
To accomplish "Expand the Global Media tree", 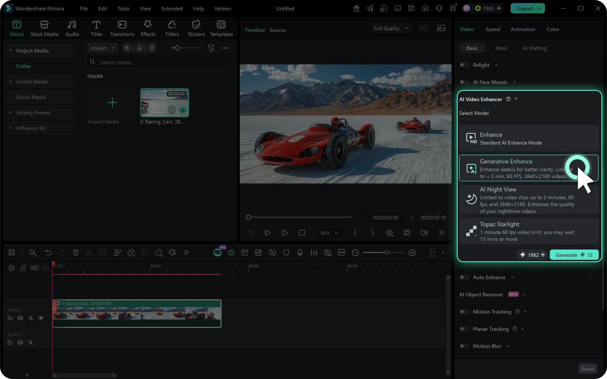I will pos(11,82).
